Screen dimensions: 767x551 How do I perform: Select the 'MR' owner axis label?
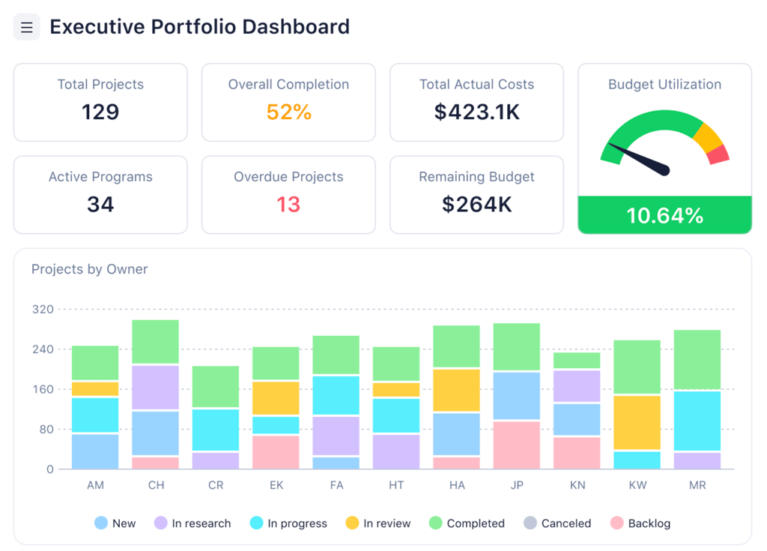tap(697, 485)
